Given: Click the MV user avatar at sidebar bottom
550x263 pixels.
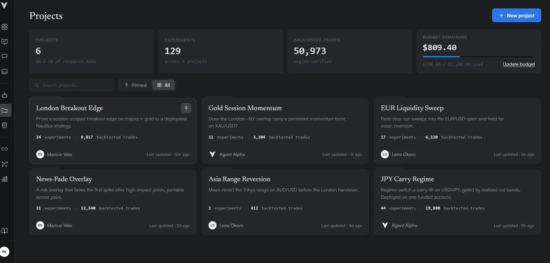Looking at the screenshot, I should tap(4, 252).
